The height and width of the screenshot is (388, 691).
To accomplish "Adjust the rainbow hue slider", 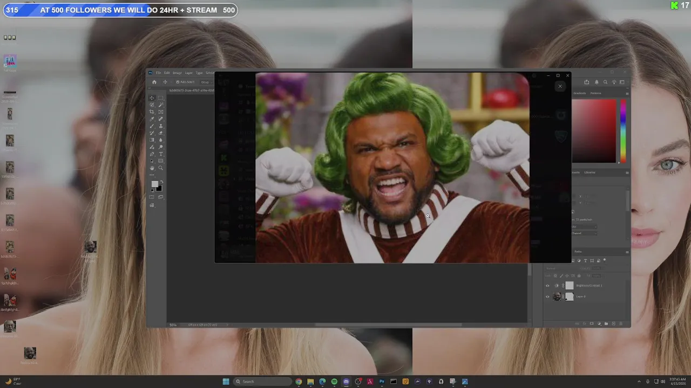I will tap(624, 130).
